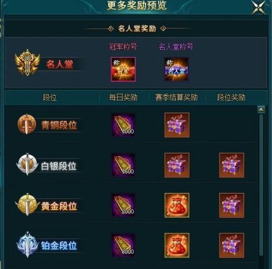The height and width of the screenshot is (269, 272).
Task: Open the Gold season settlement red pouch
Action: (x=177, y=206)
